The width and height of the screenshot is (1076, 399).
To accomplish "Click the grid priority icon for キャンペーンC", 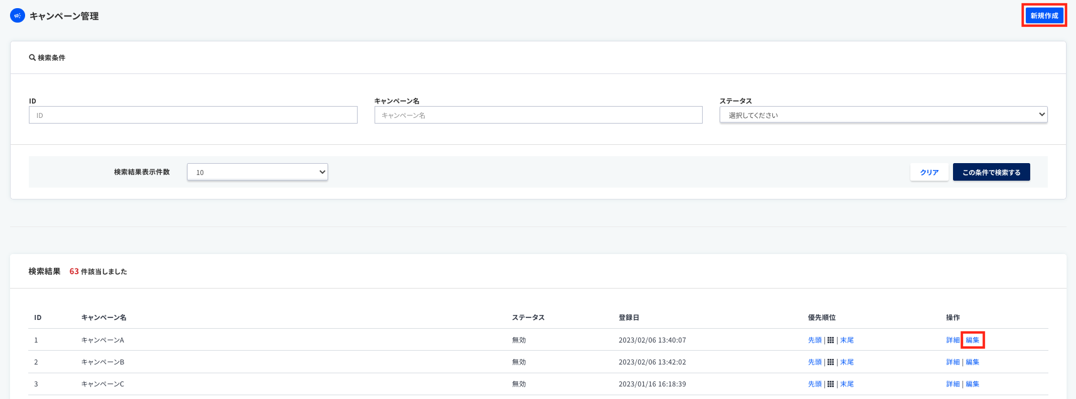I will 831,384.
